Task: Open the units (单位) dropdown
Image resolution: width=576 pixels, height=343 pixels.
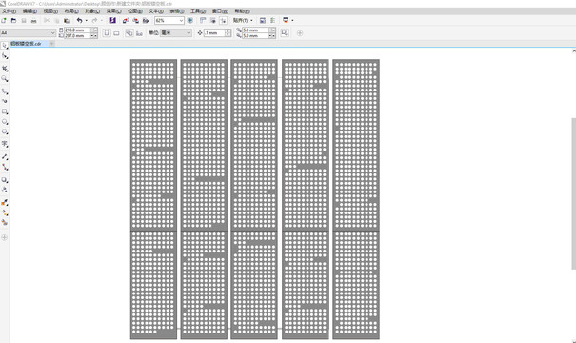Action: coord(176,33)
